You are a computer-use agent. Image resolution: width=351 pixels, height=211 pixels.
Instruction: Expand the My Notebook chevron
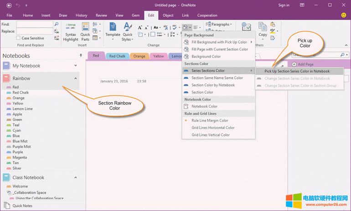click(75, 66)
